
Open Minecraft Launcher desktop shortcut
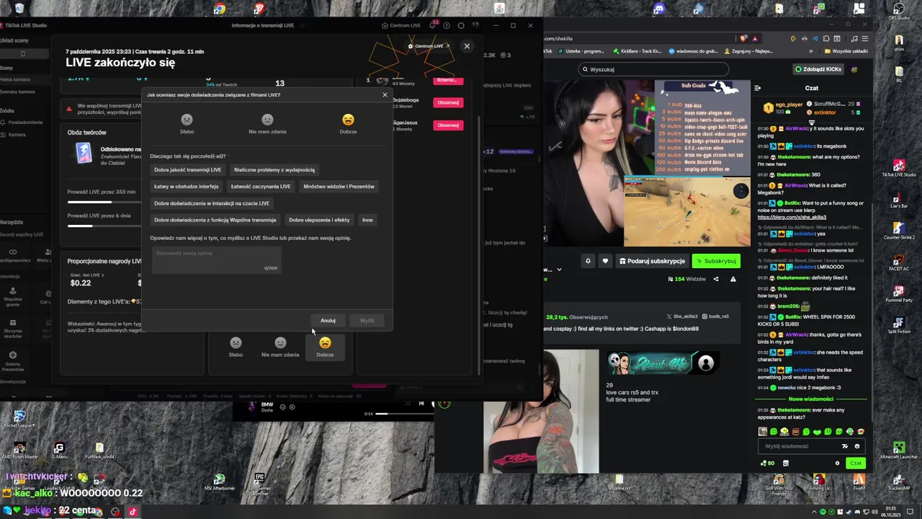point(899,451)
